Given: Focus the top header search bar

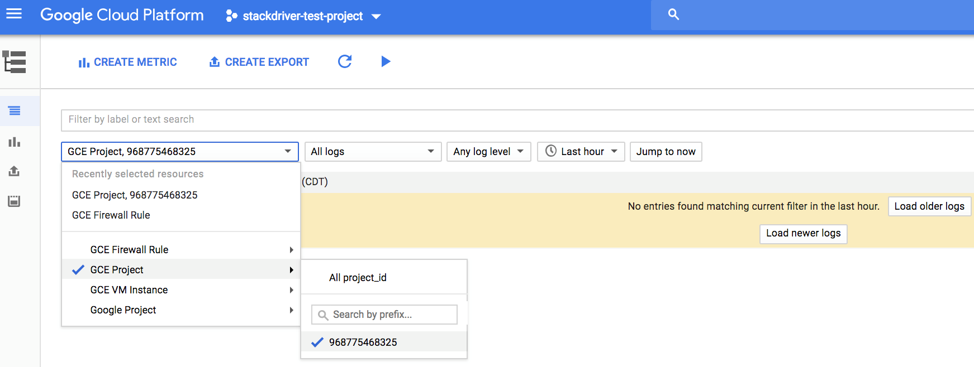Looking at the screenshot, I should coord(813,15).
